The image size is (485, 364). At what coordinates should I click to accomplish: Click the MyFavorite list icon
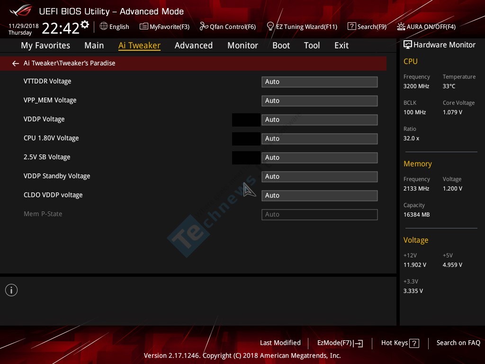[144, 27]
